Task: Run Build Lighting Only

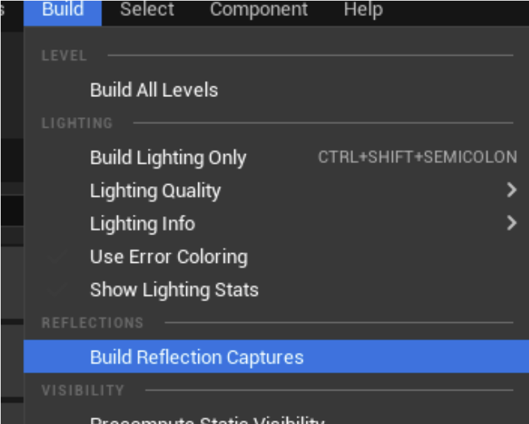Action: tap(167, 158)
